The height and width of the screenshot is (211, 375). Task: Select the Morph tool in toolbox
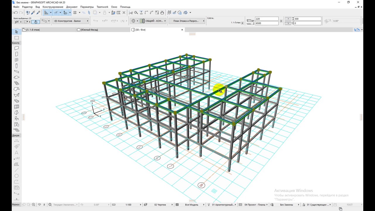pos(16,113)
